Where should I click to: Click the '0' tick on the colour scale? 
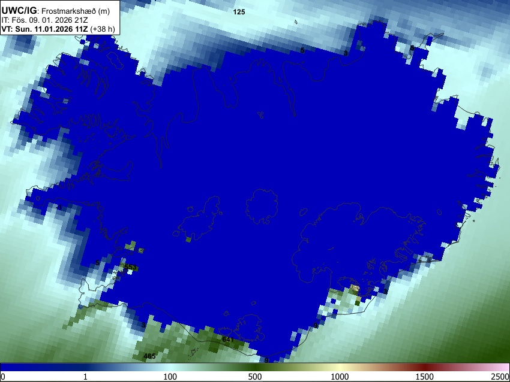pos(3,377)
